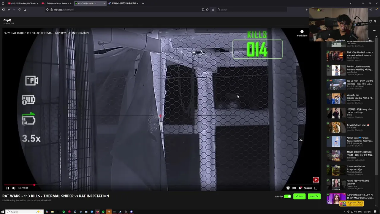Play the funniest Charleston White Moments clip
The width and height of the screenshot is (380, 214).
point(350,70)
